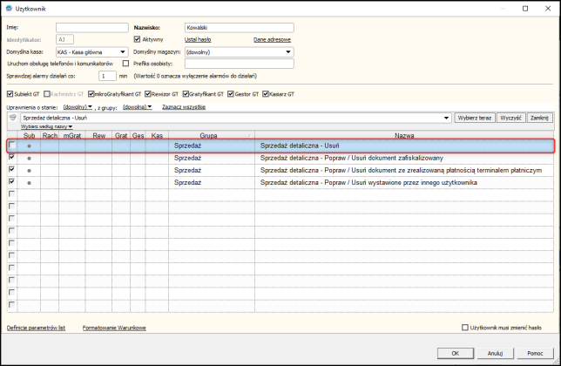The height and width of the screenshot is (366, 561).
Task: Click Ustal hasło link
Action: pos(198,39)
